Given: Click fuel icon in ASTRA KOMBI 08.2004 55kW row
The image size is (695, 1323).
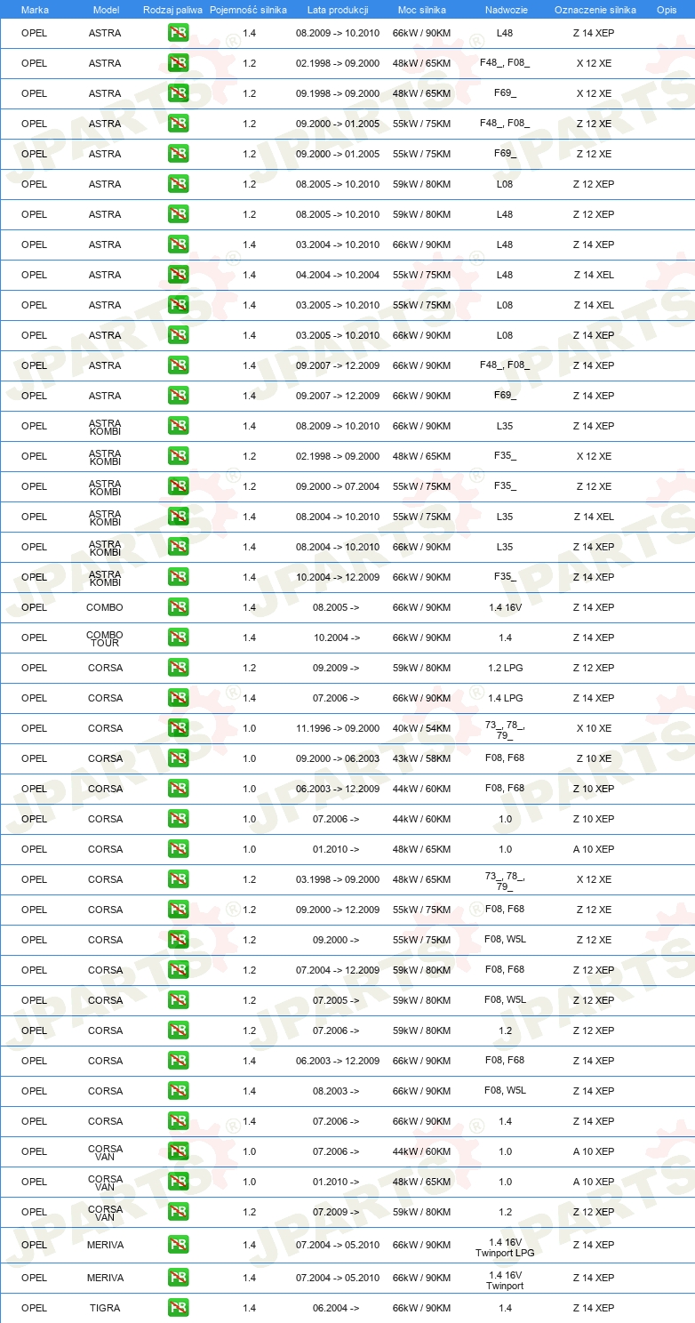Looking at the screenshot, I should tap(178, 517).
